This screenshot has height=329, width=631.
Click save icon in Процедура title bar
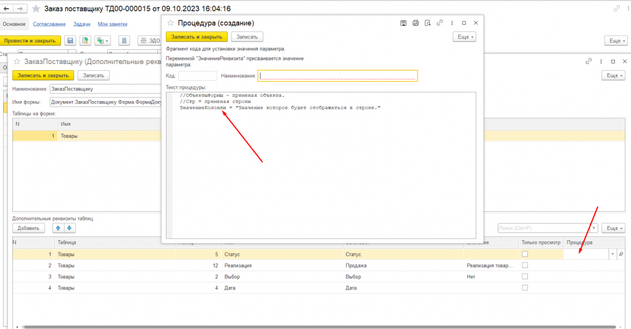(403, 23)
